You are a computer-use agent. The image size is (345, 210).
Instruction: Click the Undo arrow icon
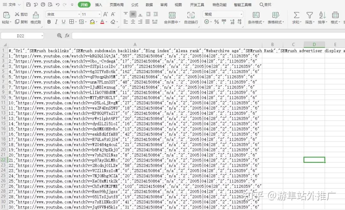pyautogui.click(x=57, y=4)
